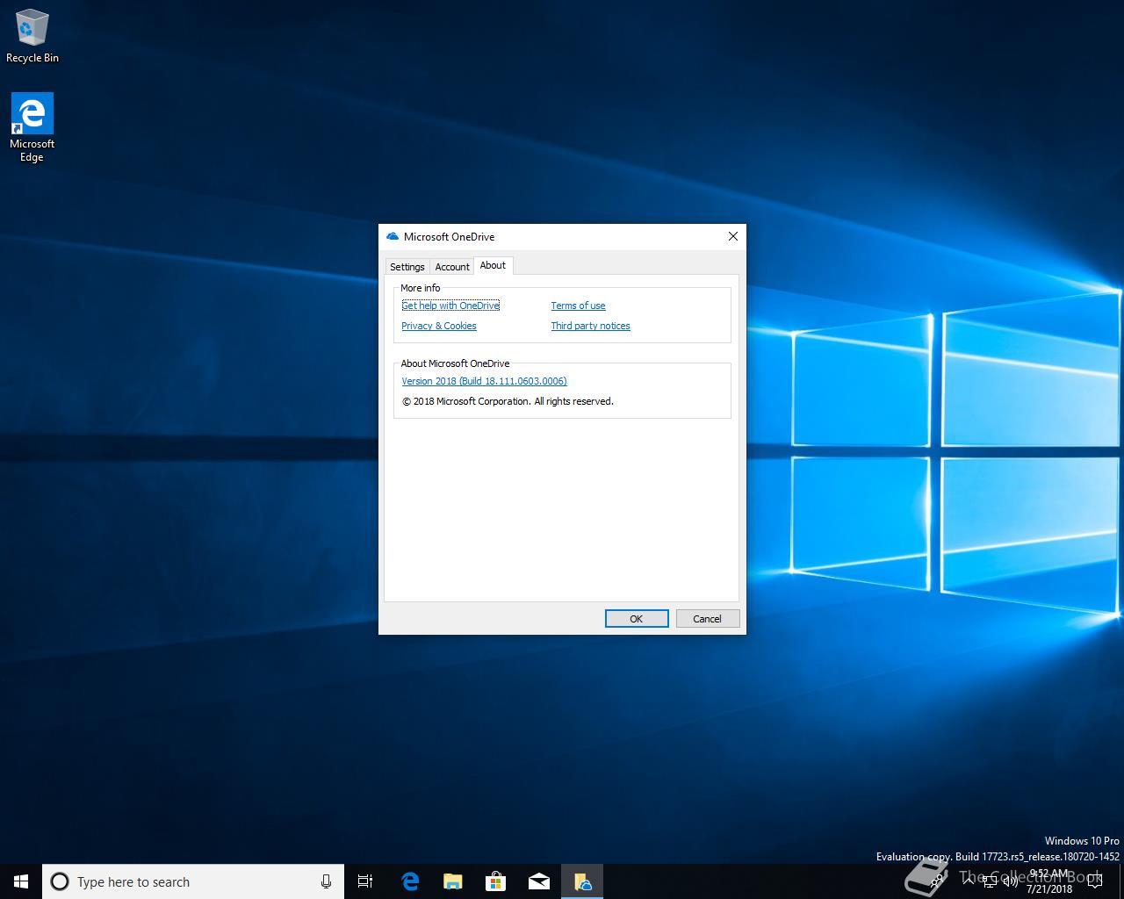The height and width of the screenshot is (899, 1124).
Task: Open the Privacy & Cookies link
Action: (439, 326)
